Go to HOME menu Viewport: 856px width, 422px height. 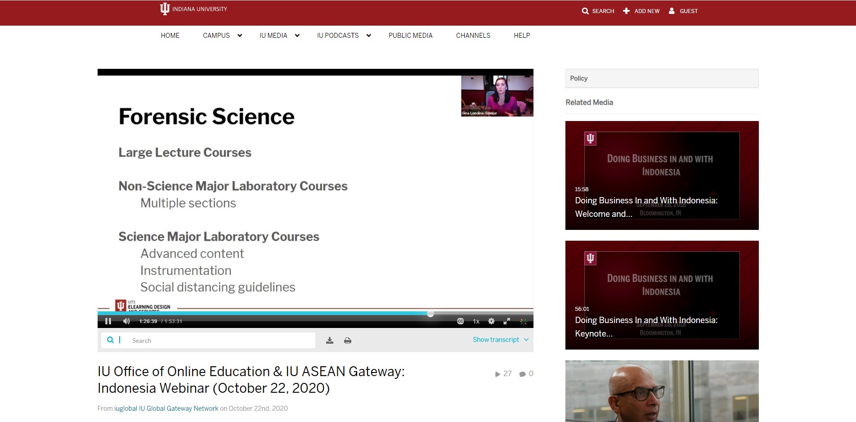170,36
